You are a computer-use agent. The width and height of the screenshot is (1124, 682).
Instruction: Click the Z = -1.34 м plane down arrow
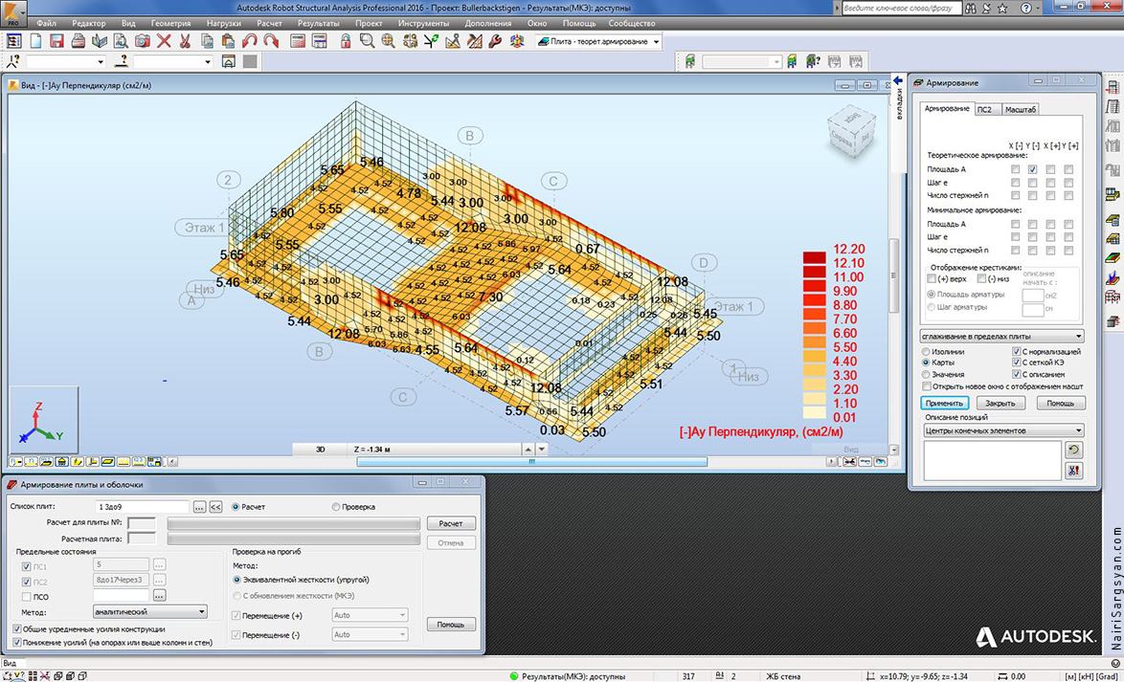pos(542,450)
